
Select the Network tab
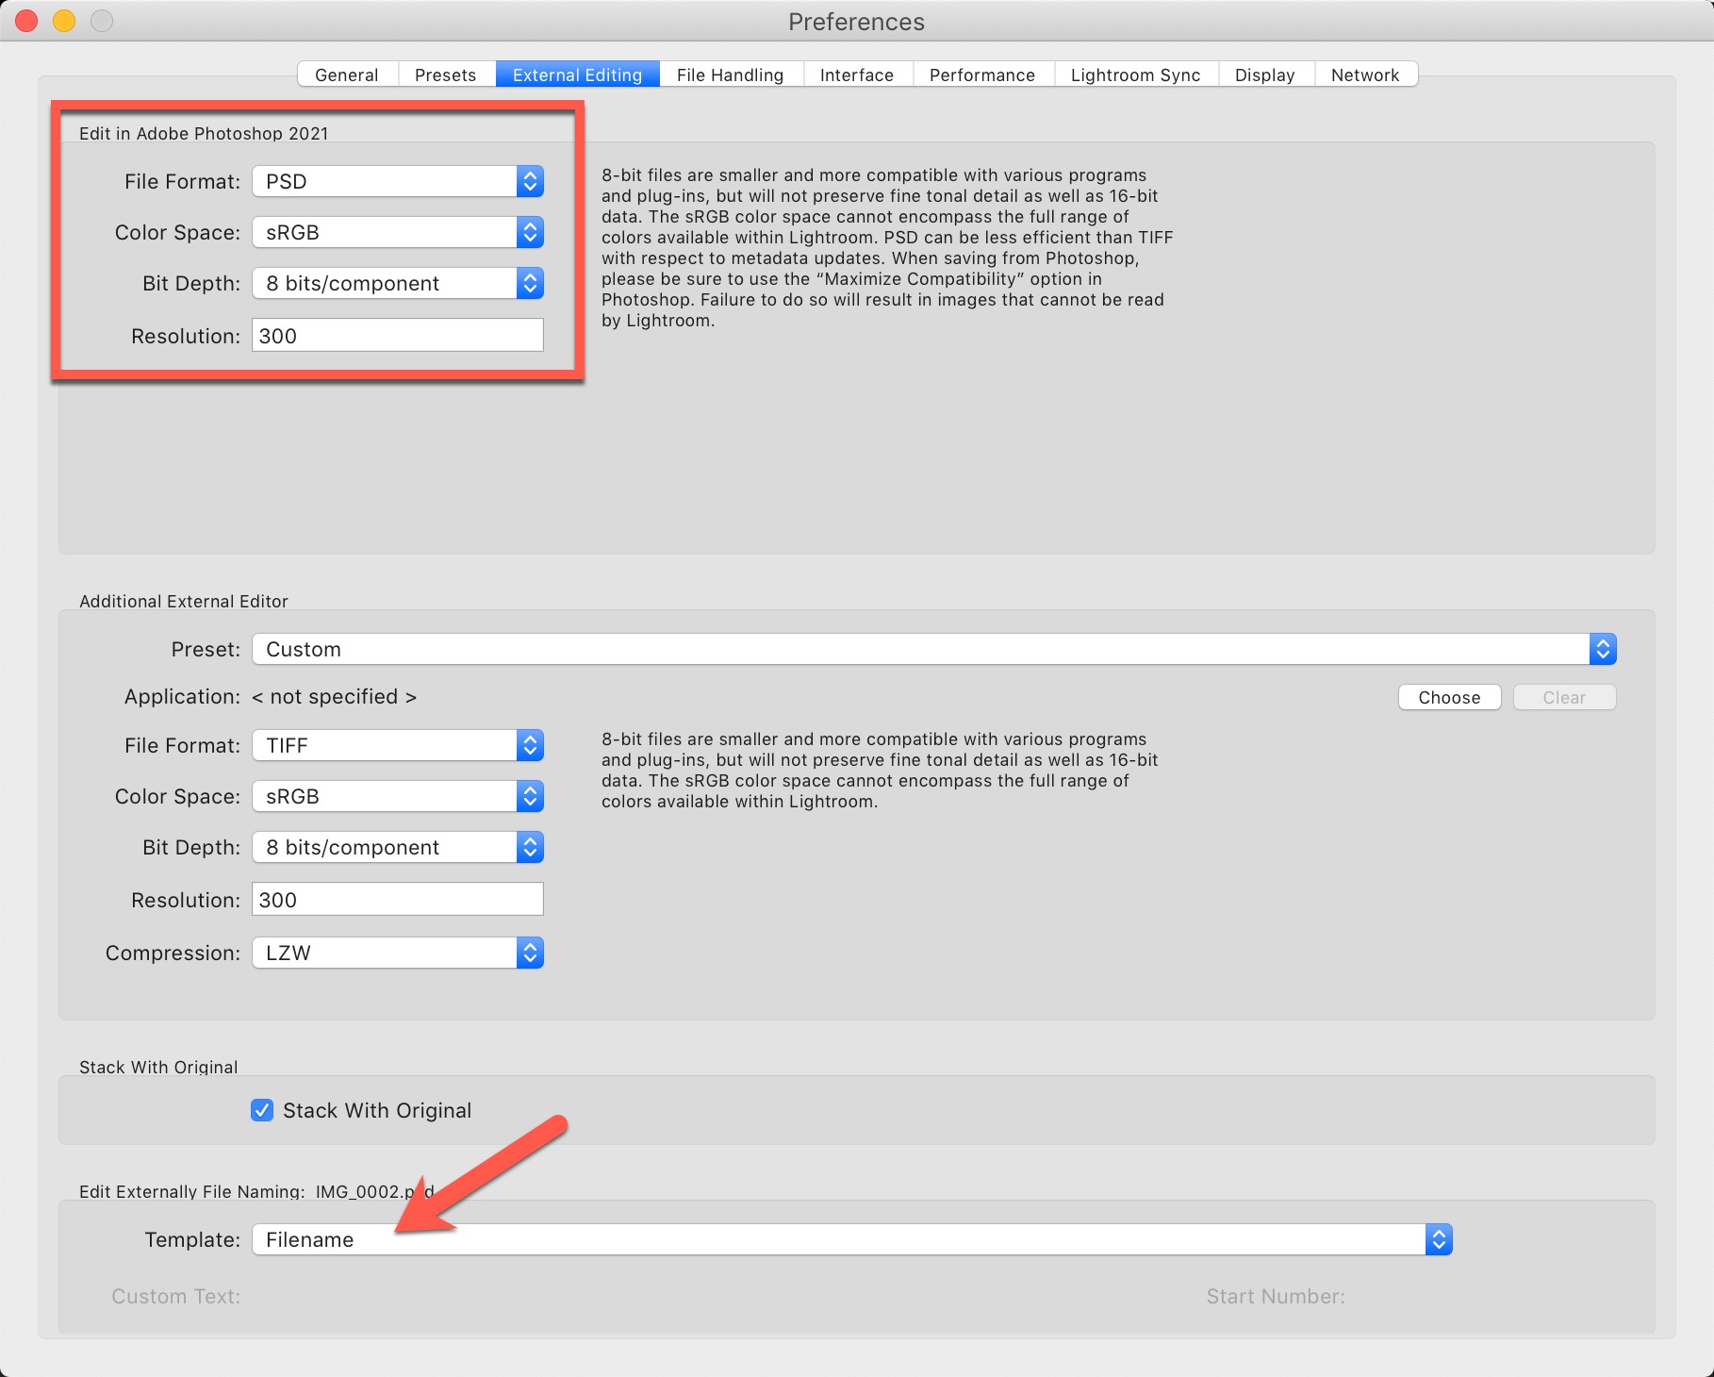(x=1364, y=75)
